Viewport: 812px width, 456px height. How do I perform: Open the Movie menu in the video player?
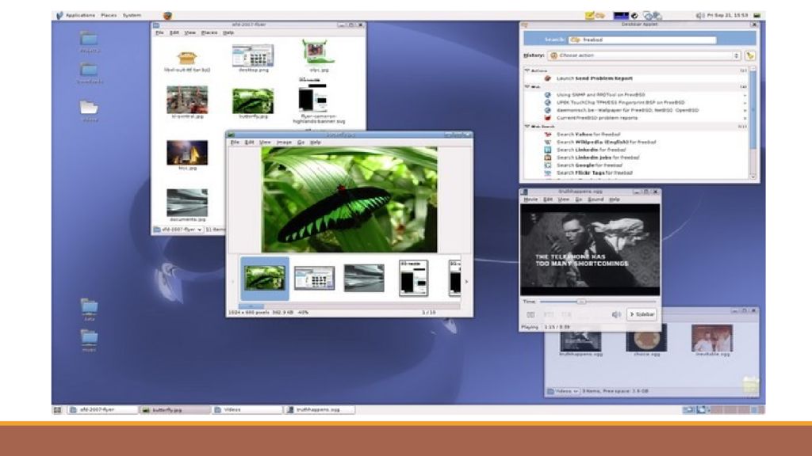tap(530, 199)
